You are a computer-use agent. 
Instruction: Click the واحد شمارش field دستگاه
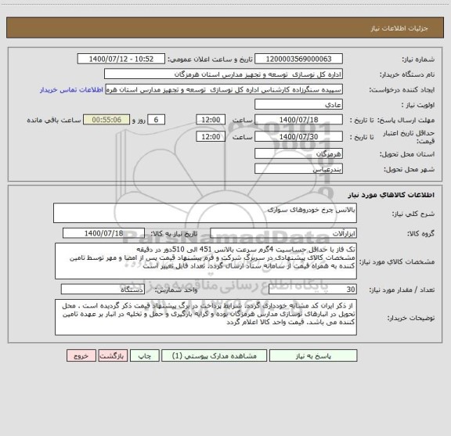click(103, 290)
